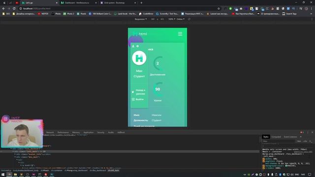This screenshot has height=177, width=315.
Task: Open the Audits devtools tab
Action: click(x=111, y=132)
